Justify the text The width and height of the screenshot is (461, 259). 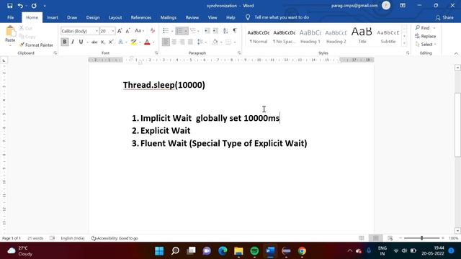tap(190, 42)
